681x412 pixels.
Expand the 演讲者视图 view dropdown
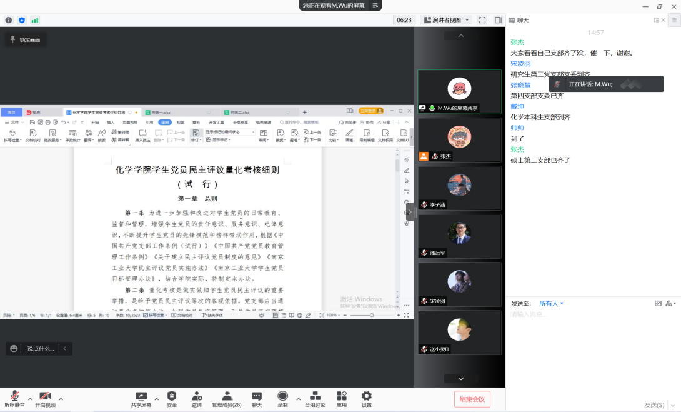click(x=447, y=20)
